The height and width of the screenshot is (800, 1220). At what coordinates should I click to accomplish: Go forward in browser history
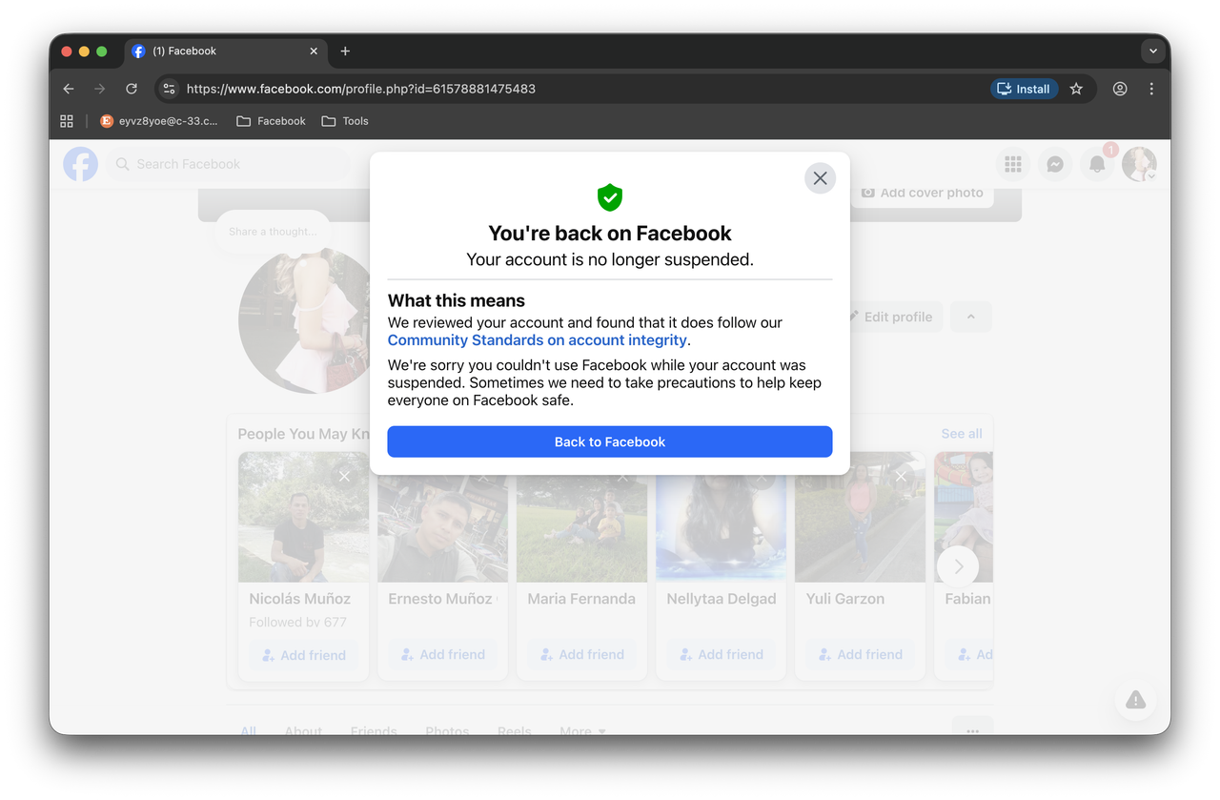(100, 89)
